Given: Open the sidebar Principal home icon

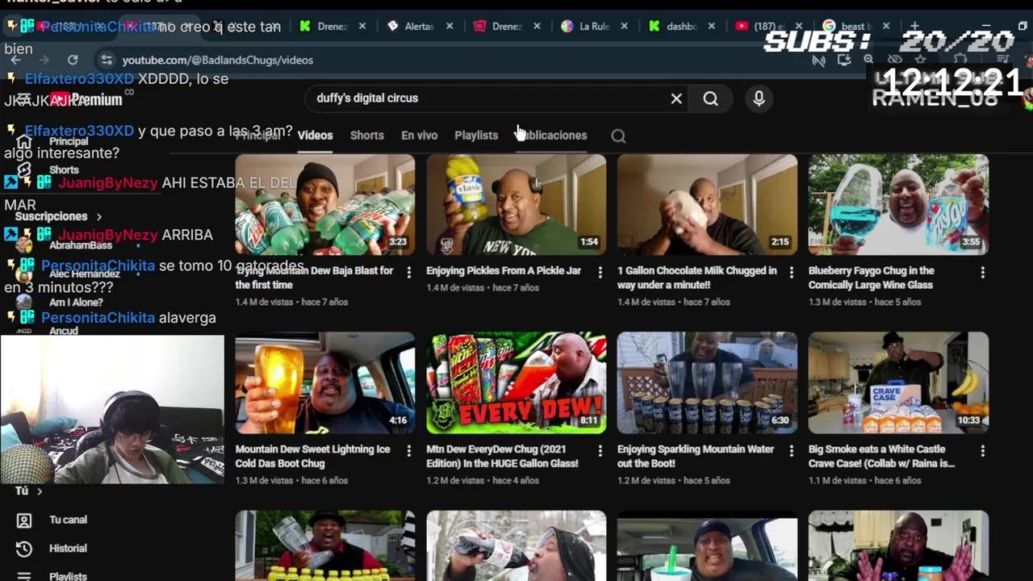Looking at the screenshot, I should click(x=24, y=142).
